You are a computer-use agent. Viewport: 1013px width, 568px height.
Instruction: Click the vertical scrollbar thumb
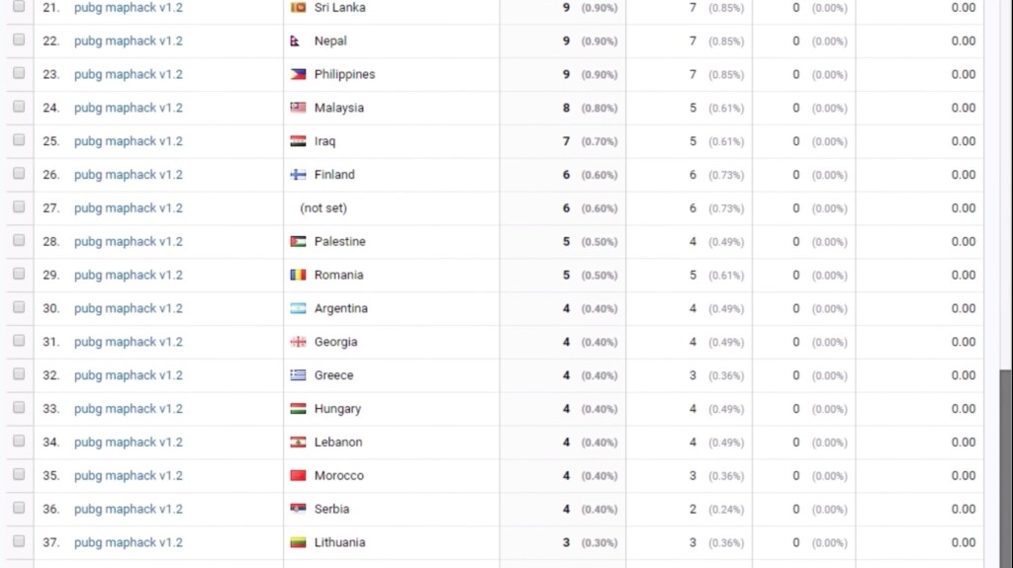pyautogui.click(x=1005, y=464)
